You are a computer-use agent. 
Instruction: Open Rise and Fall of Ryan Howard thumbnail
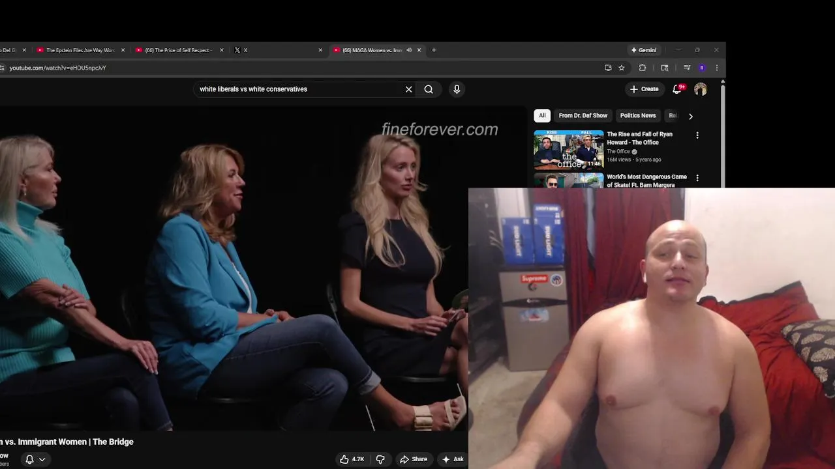coord(569,150)
